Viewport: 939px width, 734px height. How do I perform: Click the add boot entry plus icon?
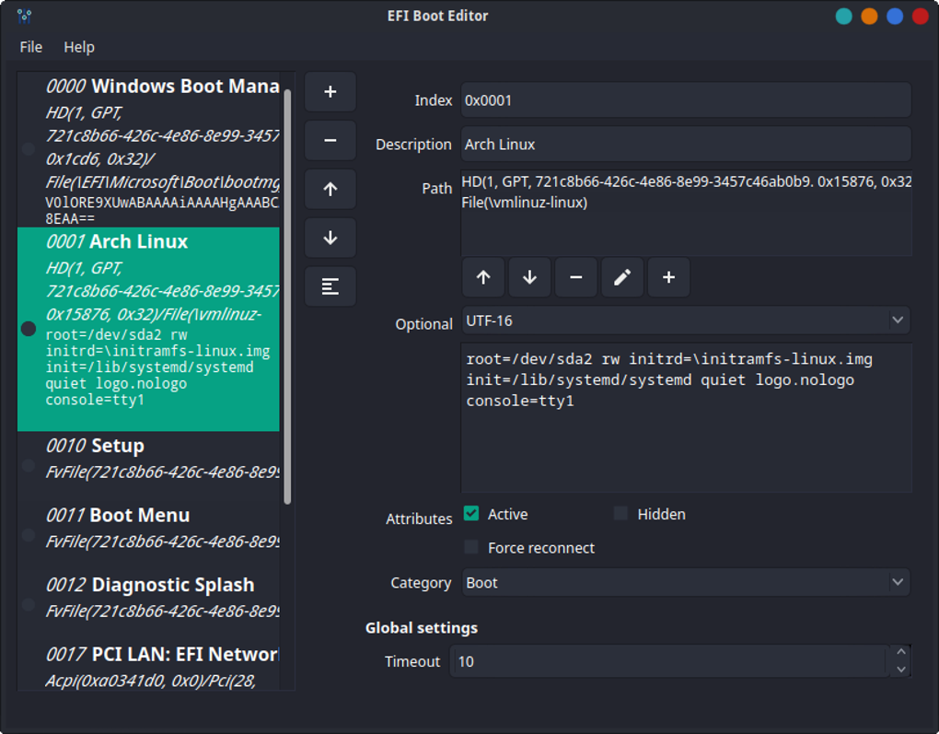(330, 91)
